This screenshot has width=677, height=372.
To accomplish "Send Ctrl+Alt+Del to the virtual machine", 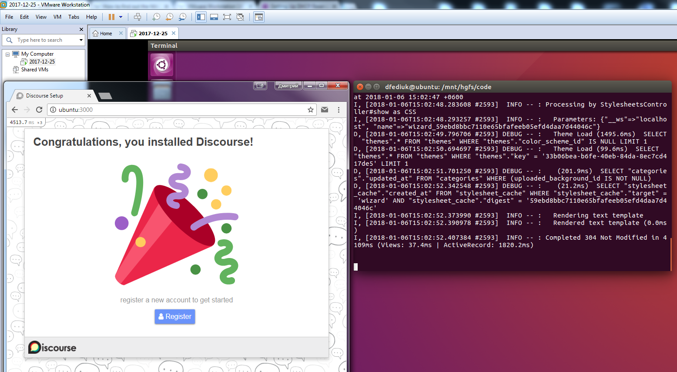I will tap(137, 17).
